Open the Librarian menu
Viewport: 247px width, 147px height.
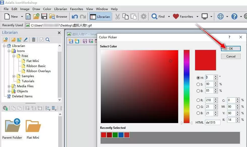tap(60, 9)
